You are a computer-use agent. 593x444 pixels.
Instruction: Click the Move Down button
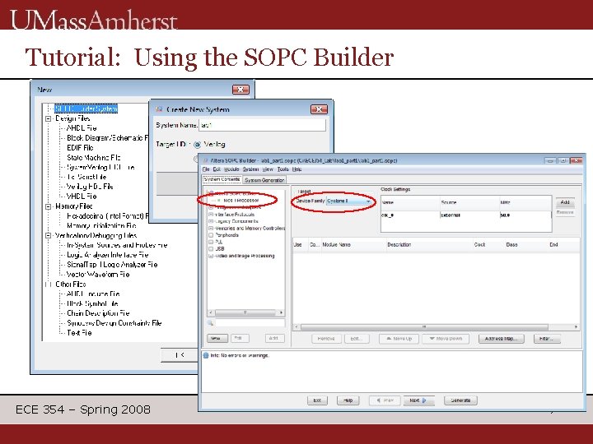tap(446, 339)
